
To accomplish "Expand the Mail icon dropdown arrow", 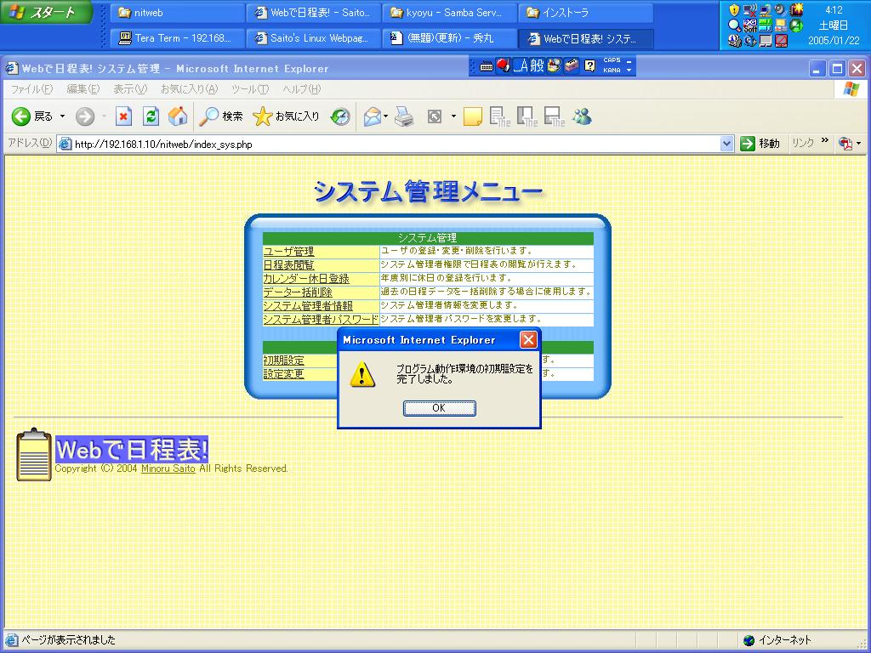I will (x=385, y=116).
